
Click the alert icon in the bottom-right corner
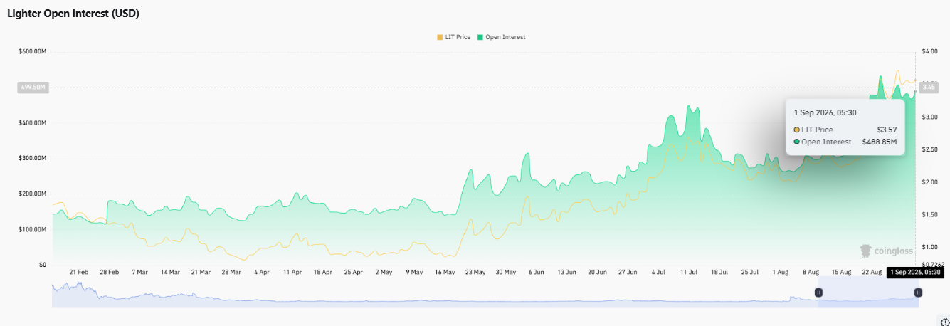point(945,322)
